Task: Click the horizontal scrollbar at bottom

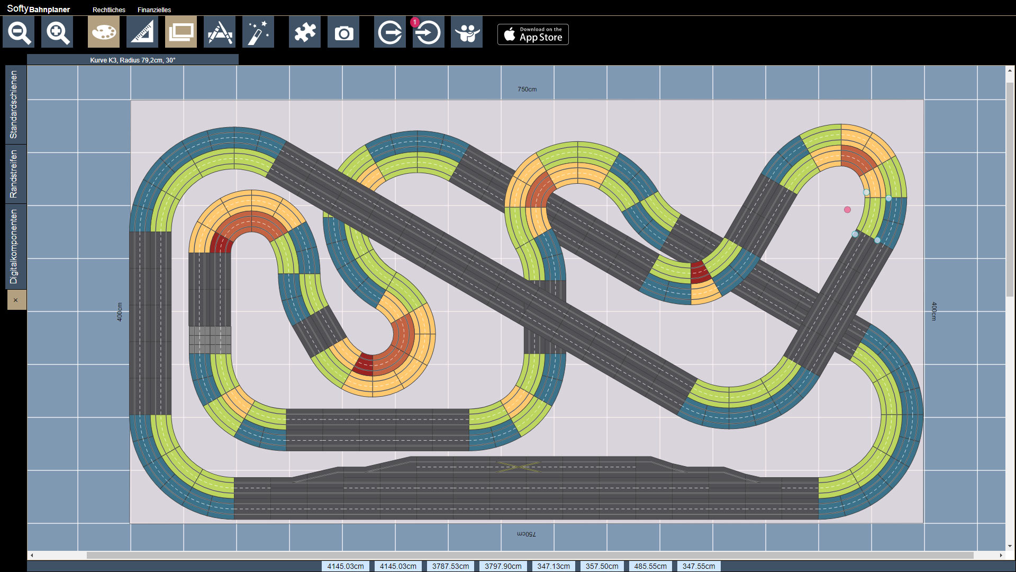Action: point(530,556)
